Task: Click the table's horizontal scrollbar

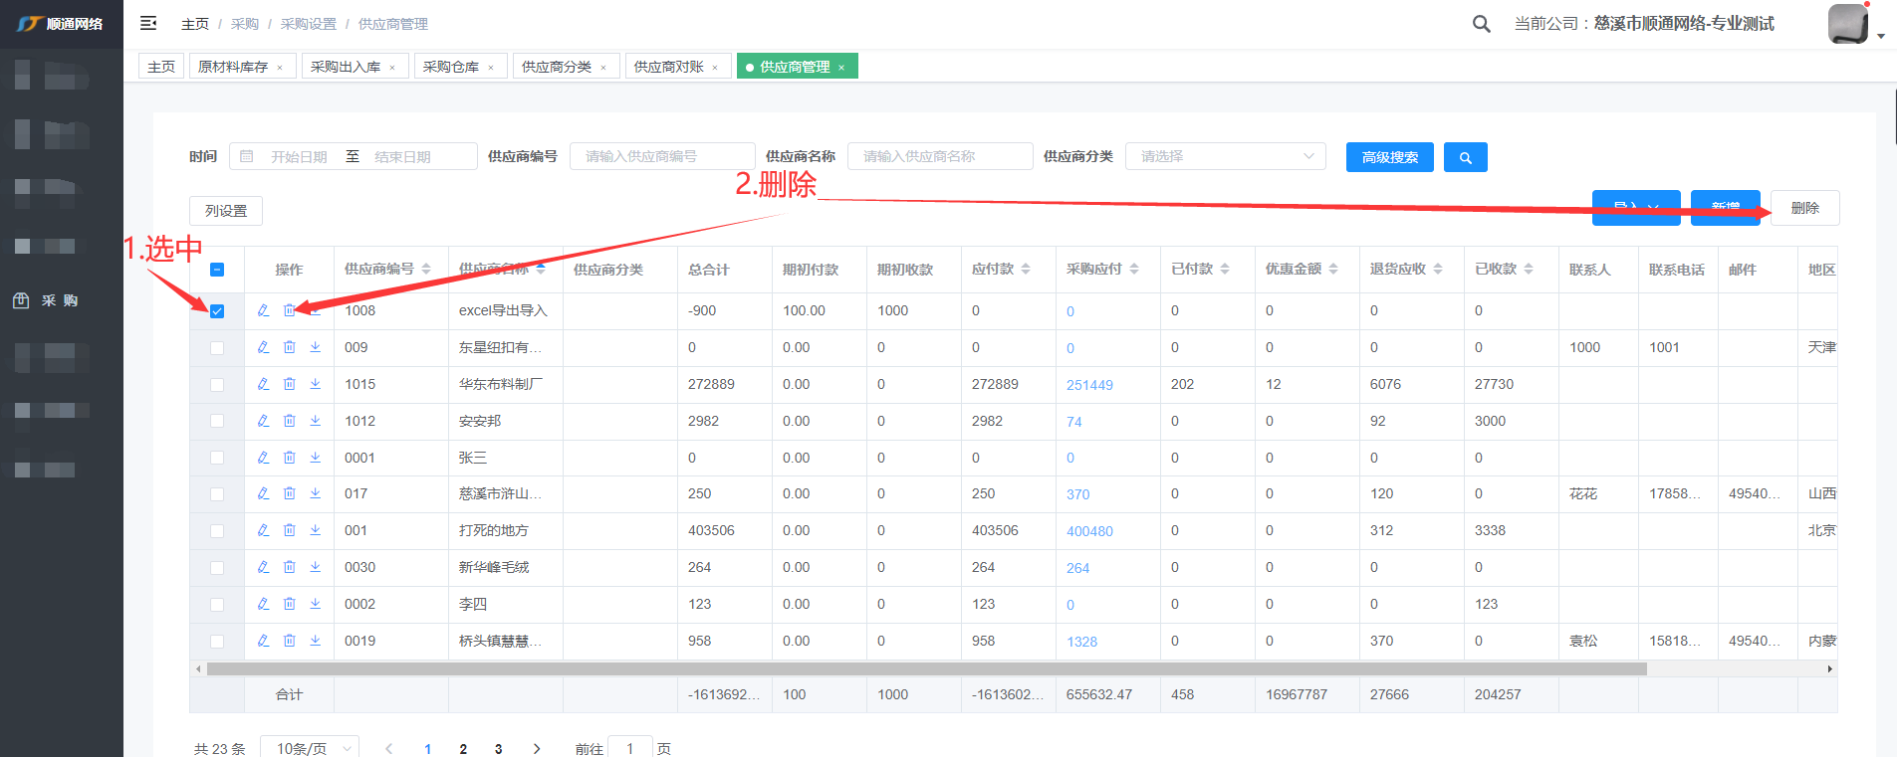Action: [x=926, y=669]
